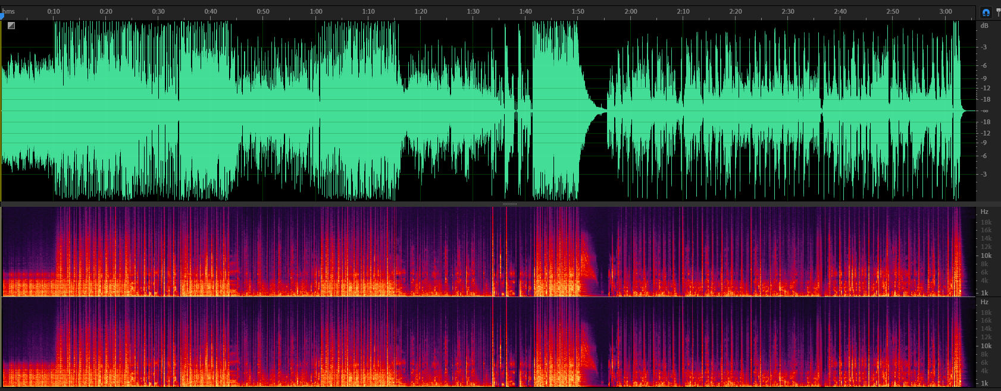Viewport: 1001px width, 391px height.
Task: Click the 0:30 mark on the time ruler
Action: click(x=158, y=11)
